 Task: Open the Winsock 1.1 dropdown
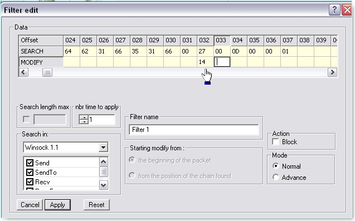[103, 148]
